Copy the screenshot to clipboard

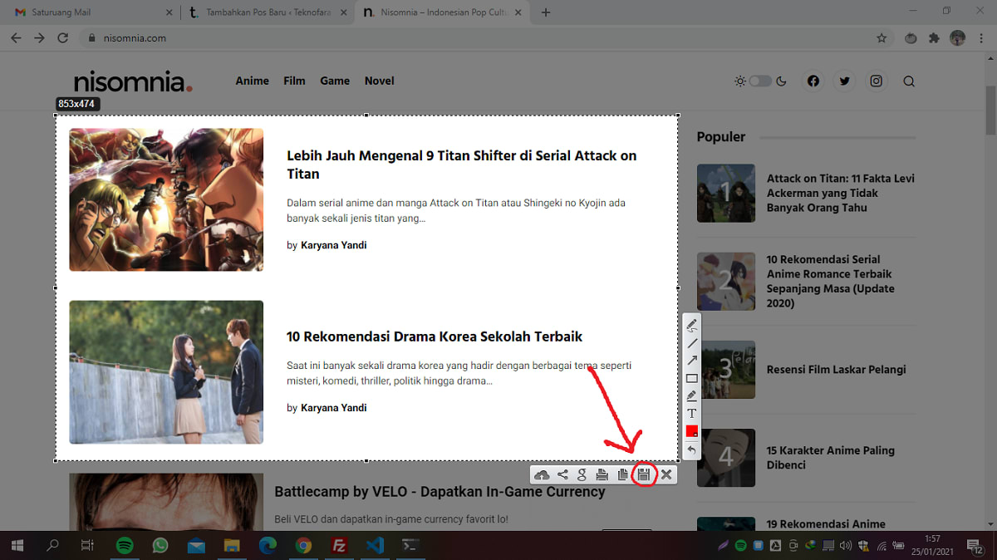[x=622, y=475]
